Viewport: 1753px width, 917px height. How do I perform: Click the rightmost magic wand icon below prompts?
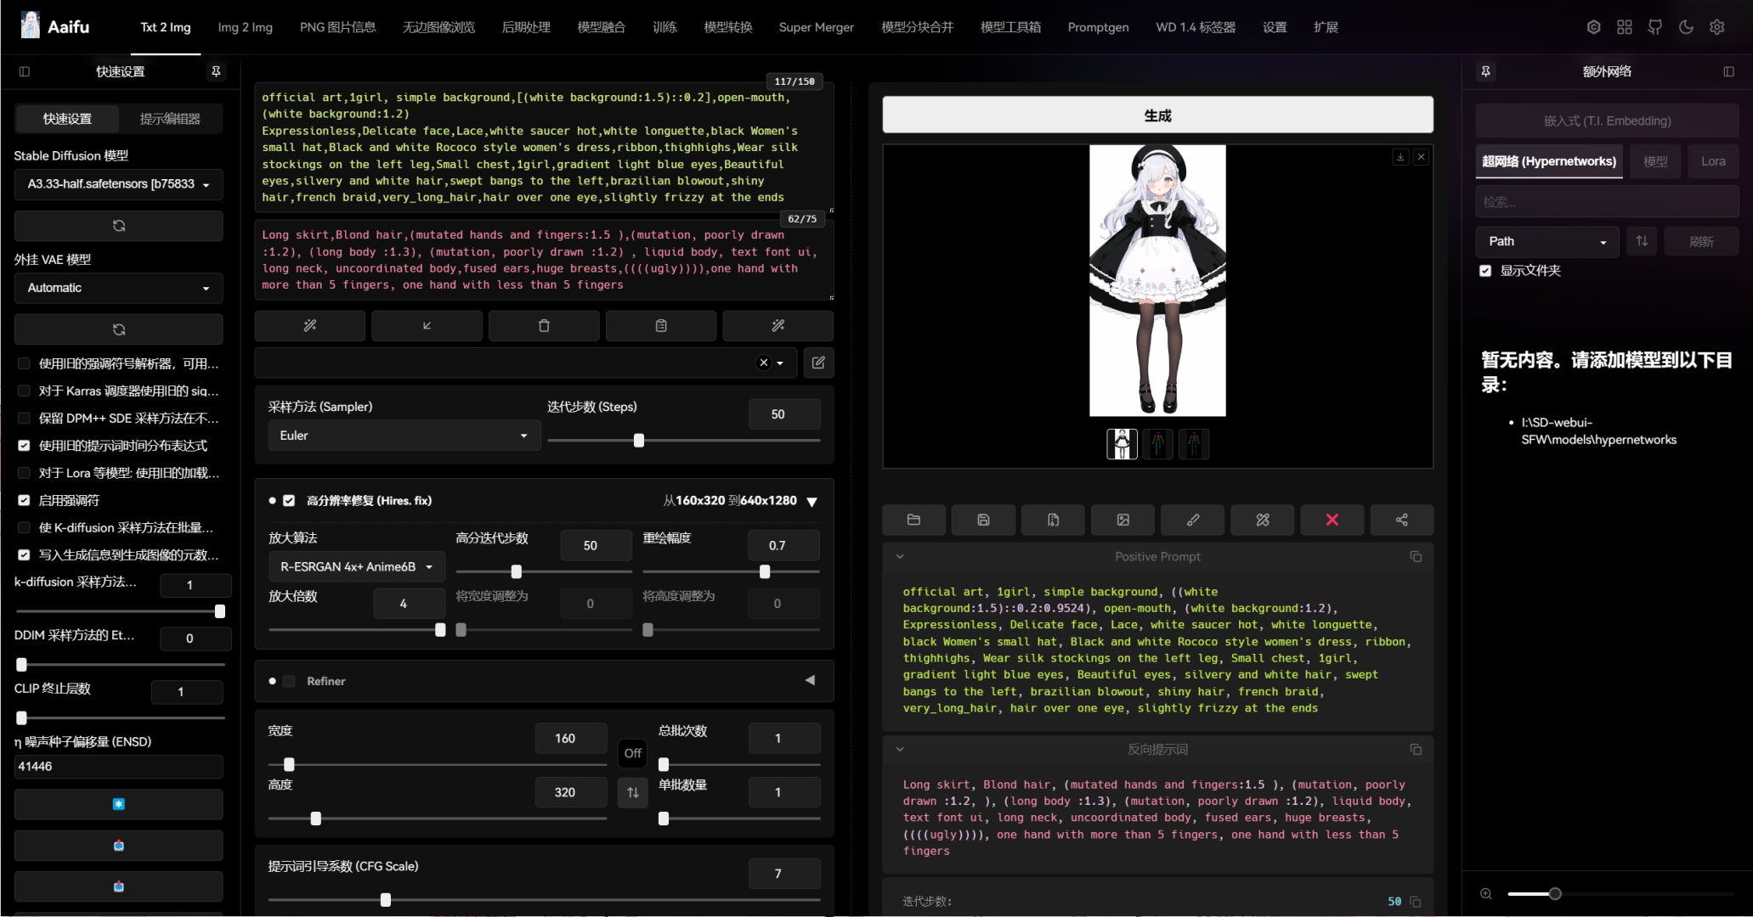(x=778, y=325)
